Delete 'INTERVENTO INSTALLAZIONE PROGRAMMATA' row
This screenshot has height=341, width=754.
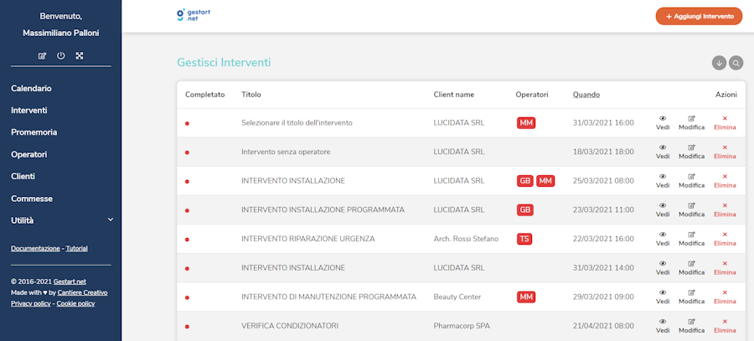click(x=725, y=209)
